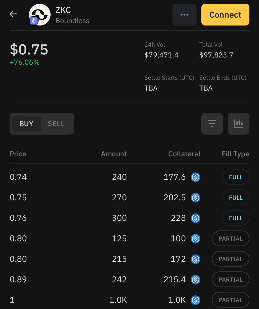
Task: Connect wallet with the yellow Connect button
Action: click(x=225, y=15)
